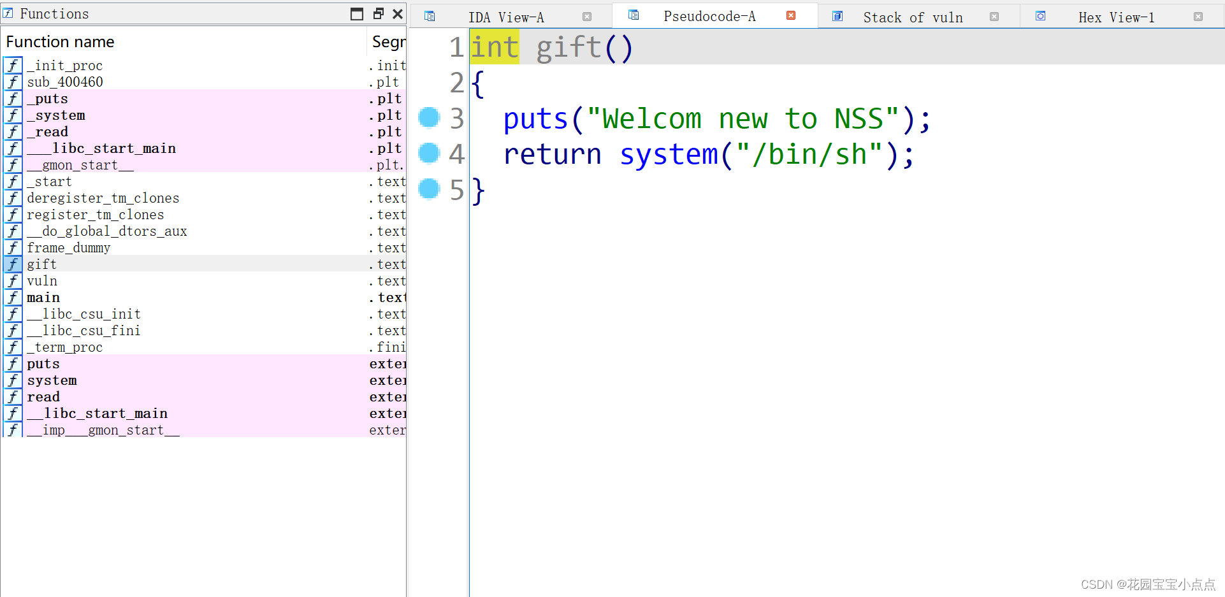
Task: Select the main function row
Action: tap(203, 298)
